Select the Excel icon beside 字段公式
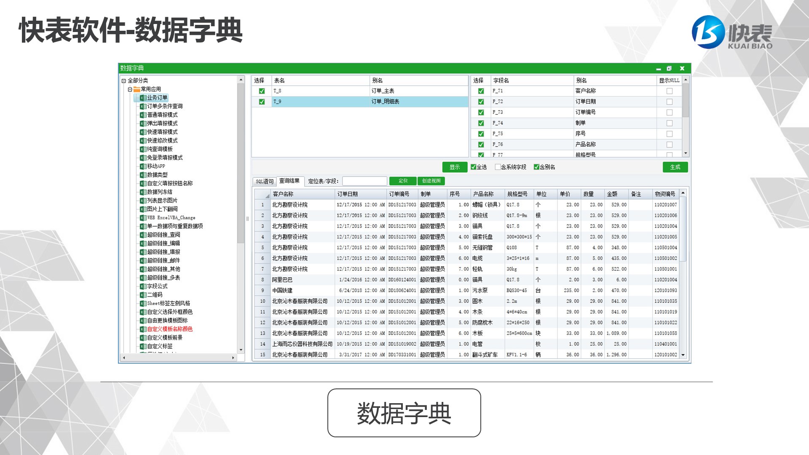 [143, 286]
